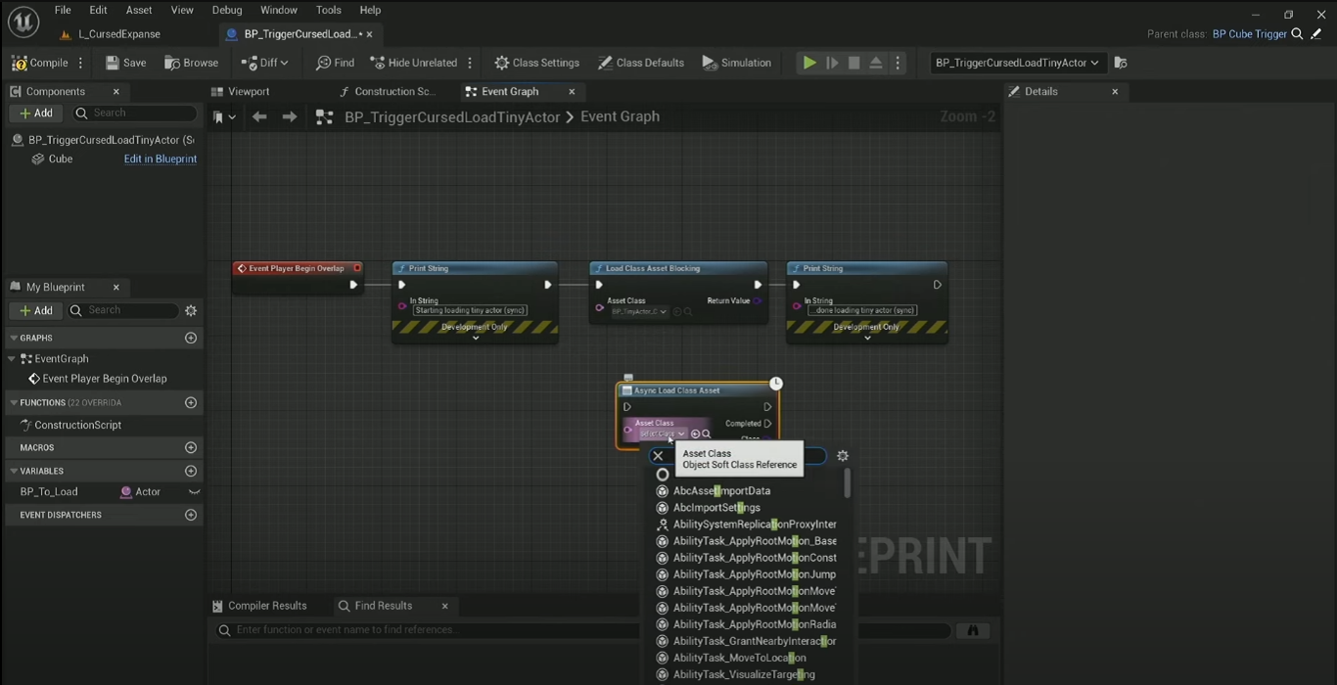Close the Components panel
This screenshot has width=1337, height=685.
click(x=116, y=91)
